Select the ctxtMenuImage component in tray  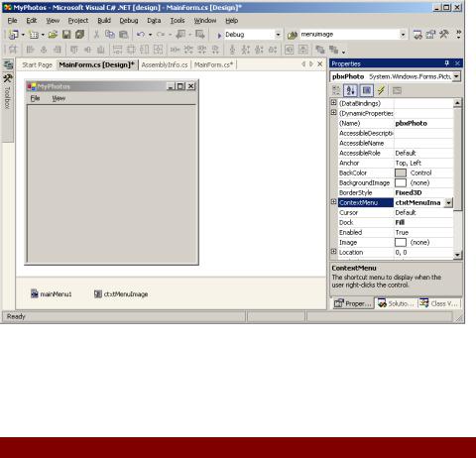coord(121,293)
